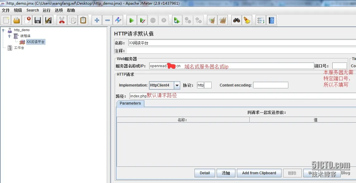
Task: Click the greyed Shutdown test icon
Action: tap(163, 21)
